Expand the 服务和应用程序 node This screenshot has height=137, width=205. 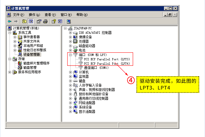pos(10,72)
